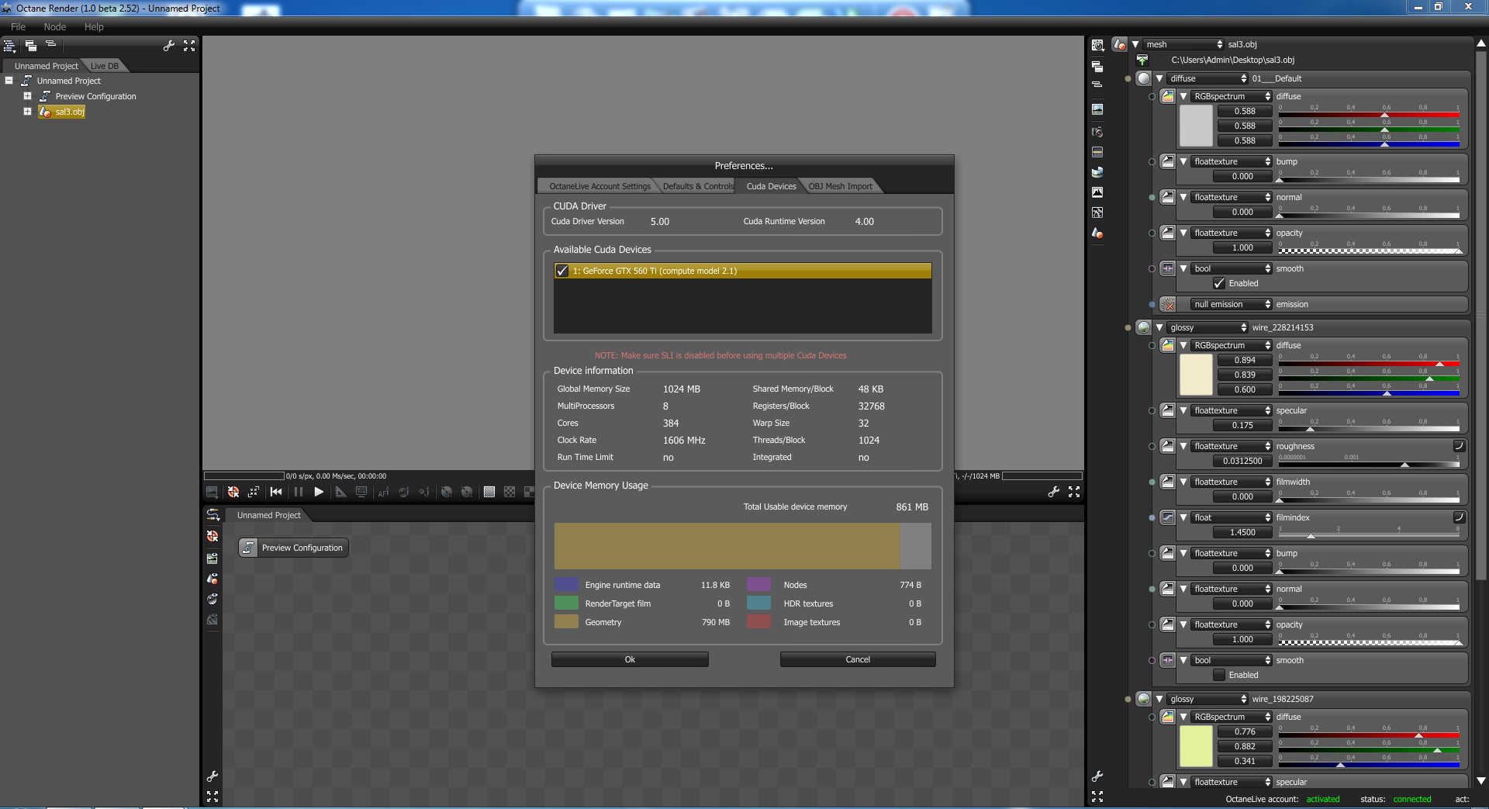Toggle the roughness logarithmic slider checkbox

click(x=1459, y=446)
